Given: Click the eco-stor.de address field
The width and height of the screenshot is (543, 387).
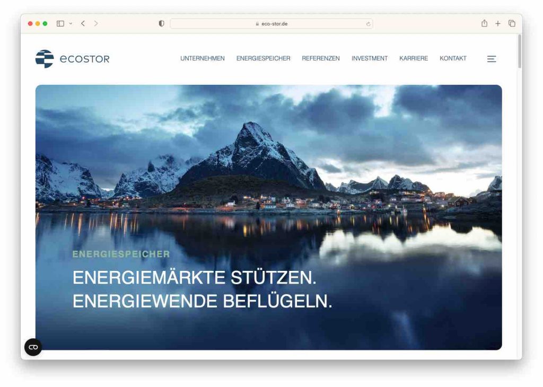Looking at the screenshot, I should (x=271, y=23).
